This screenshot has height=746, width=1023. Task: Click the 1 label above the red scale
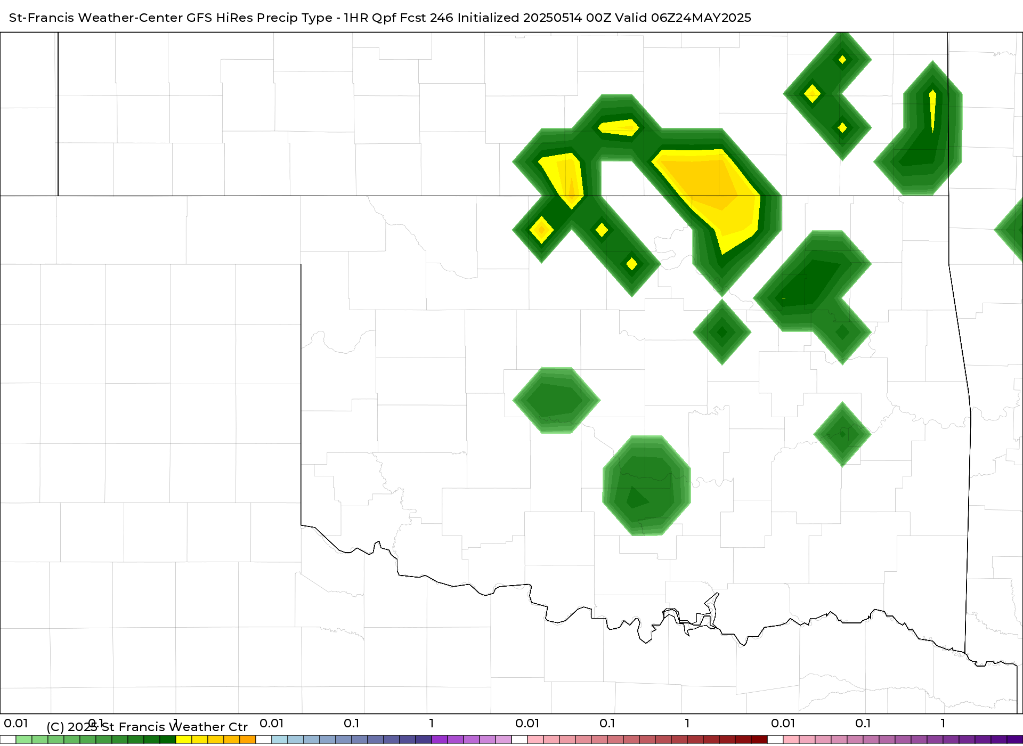tap(687, 723)
